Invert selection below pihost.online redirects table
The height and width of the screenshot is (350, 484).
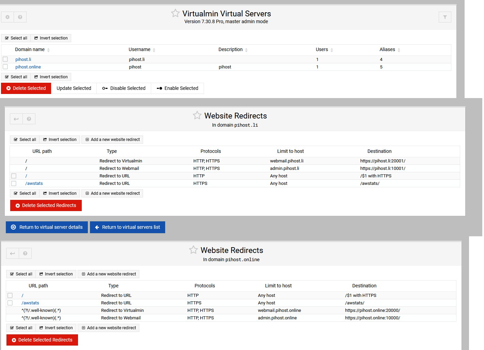click(x=56, y=328)
